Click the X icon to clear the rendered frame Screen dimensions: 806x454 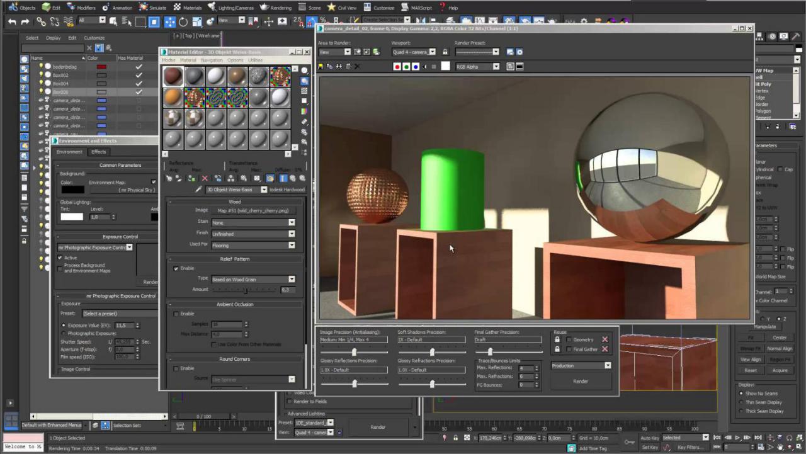click(x=357, y=66)
